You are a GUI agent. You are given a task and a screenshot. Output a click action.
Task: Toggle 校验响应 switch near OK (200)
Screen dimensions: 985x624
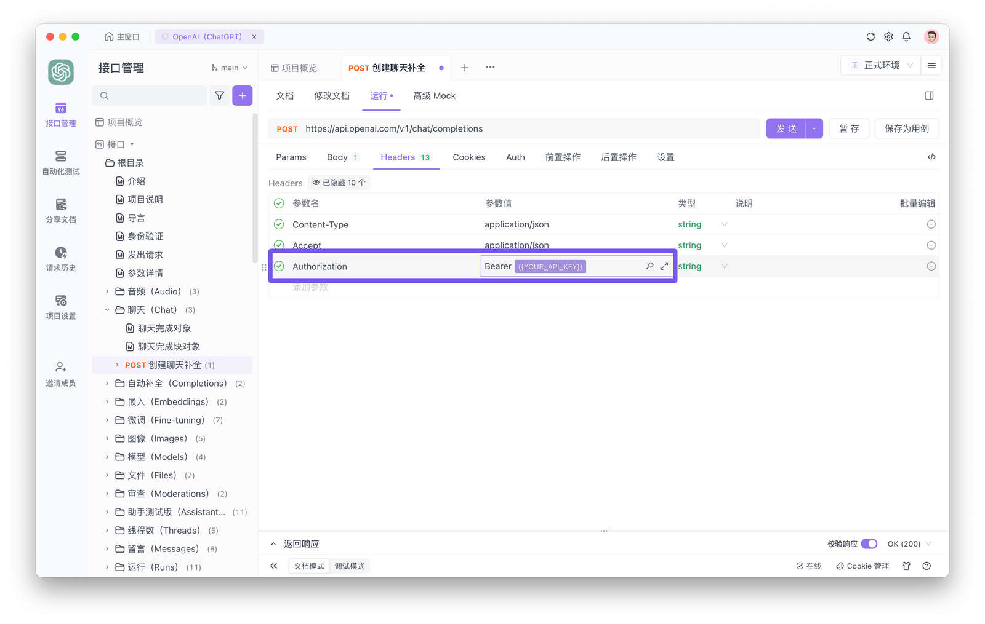870,543
